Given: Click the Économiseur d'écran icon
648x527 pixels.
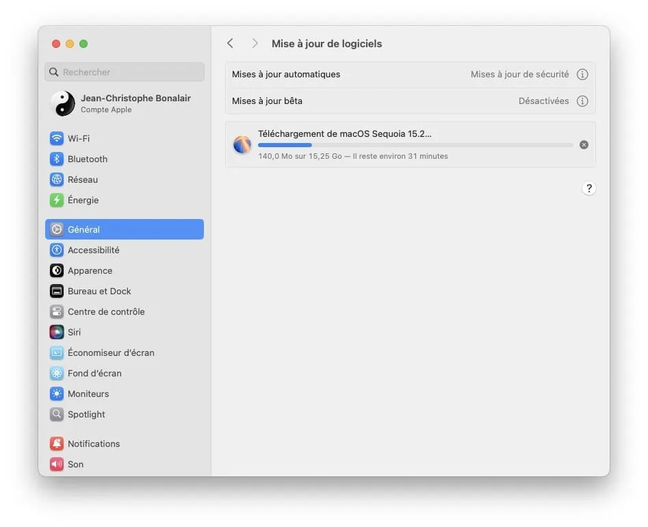Looking at the screenshot, I should [57, 352].
